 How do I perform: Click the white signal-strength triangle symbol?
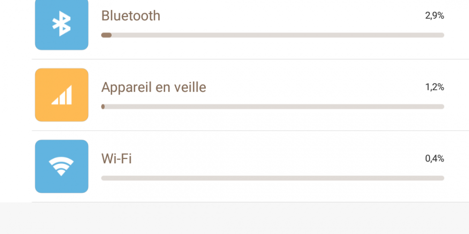[x=61, y=95]
